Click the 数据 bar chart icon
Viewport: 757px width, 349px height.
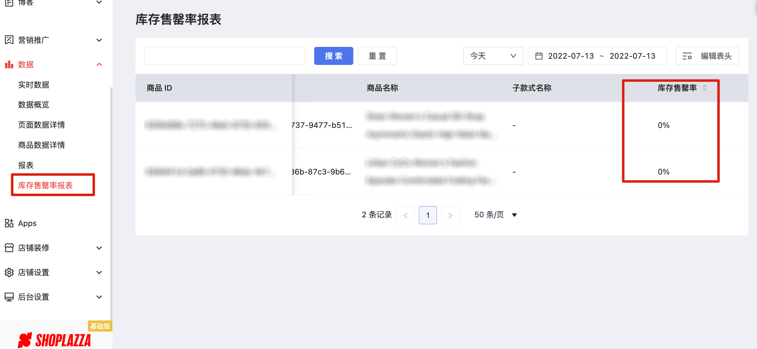pyautogui.click(x=9, y=64)
